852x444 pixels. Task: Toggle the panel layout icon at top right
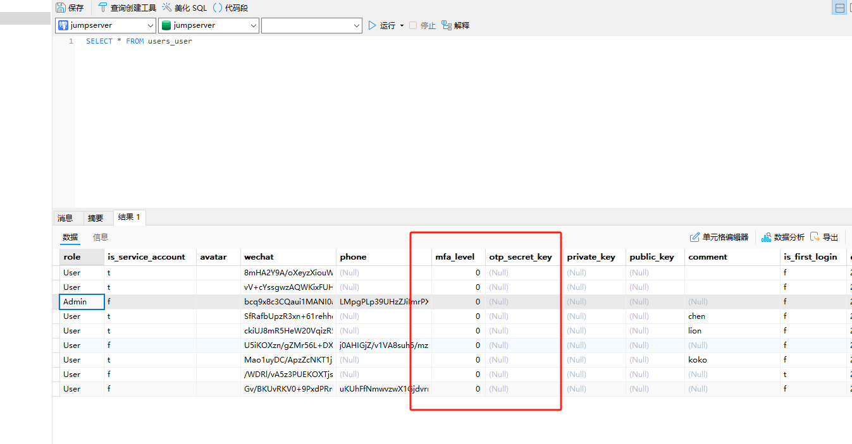(x=840, y=8)
